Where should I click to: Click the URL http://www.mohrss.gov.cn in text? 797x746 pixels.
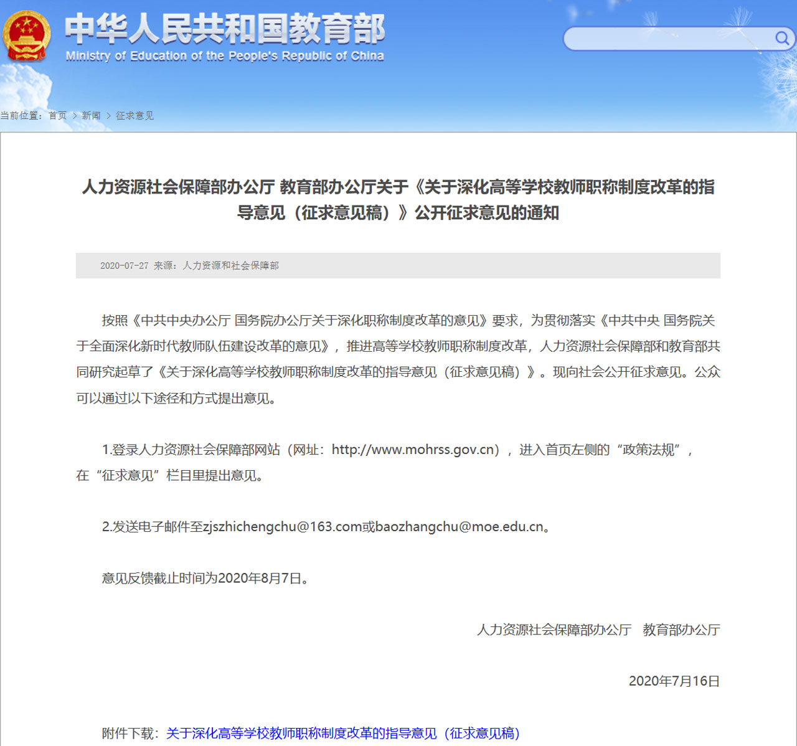413,450
